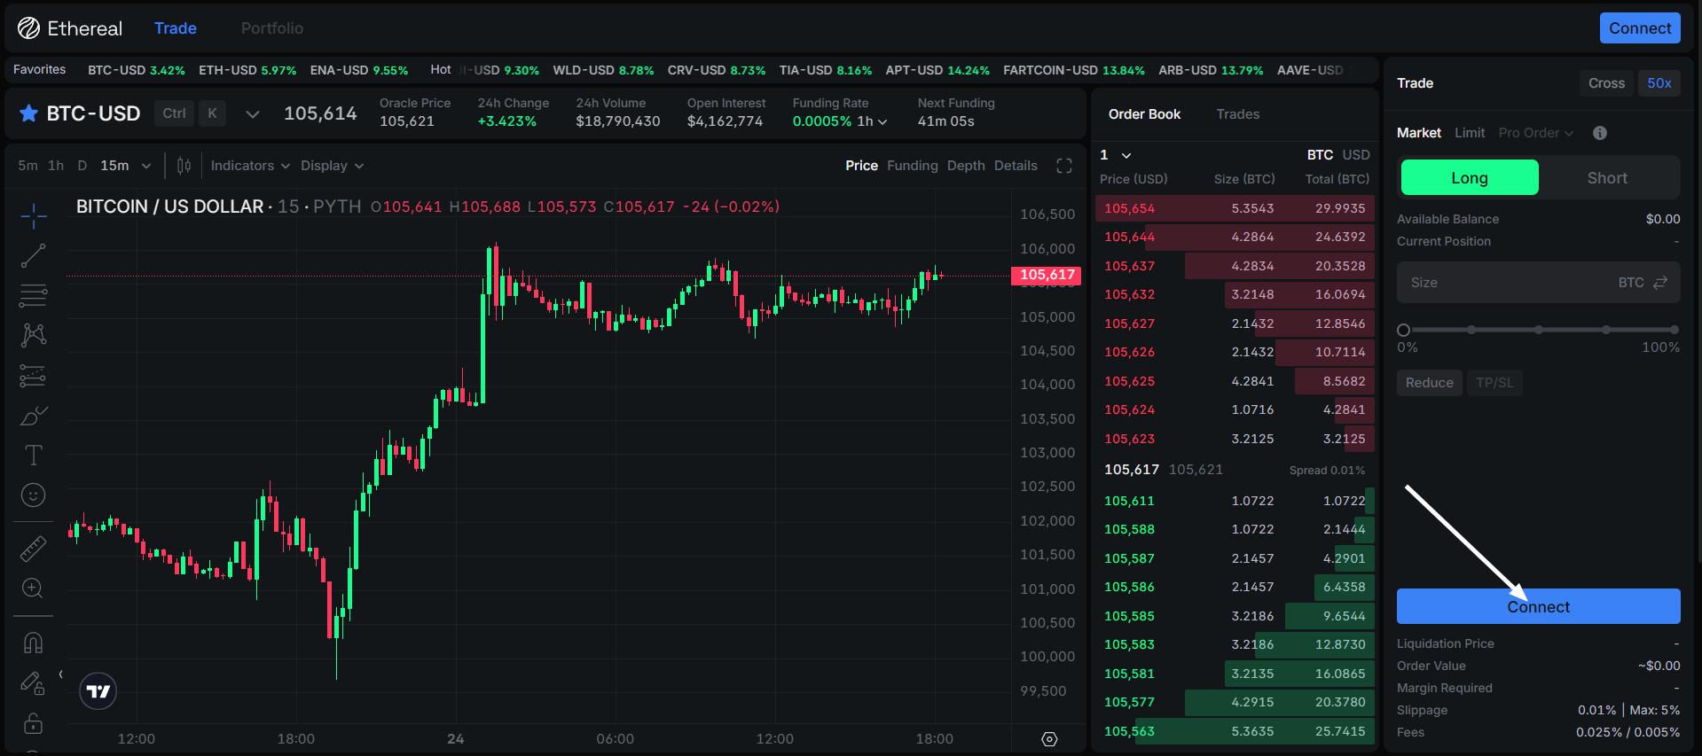Screen dimensions: 1702x756
Task: Click the 105,654 ask price row
Action: (1235, 208)
